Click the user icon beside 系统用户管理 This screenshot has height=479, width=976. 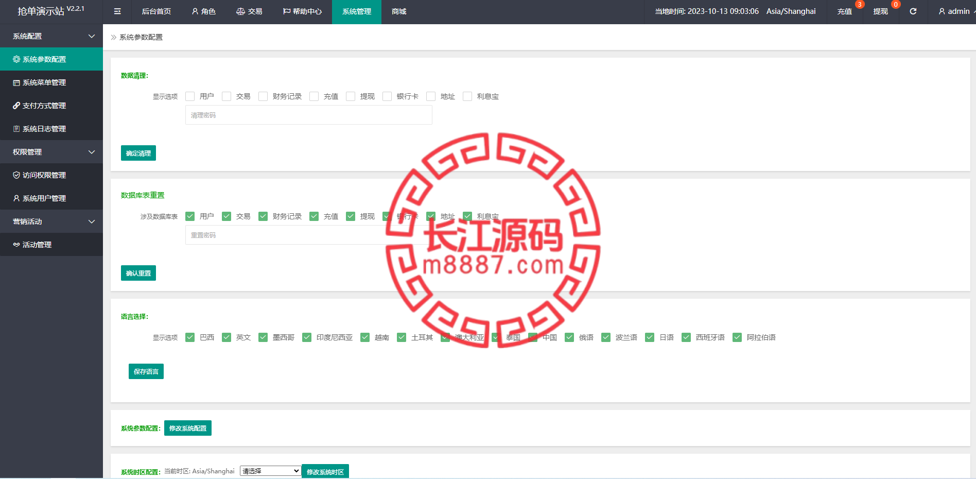coord(16,198)
